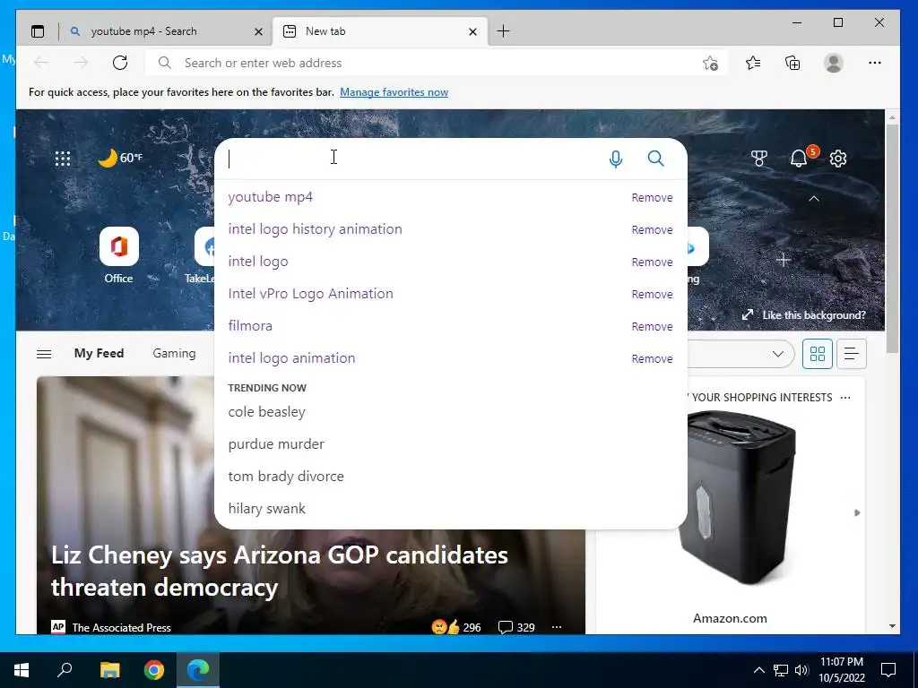
Task: Remove youtube mp4 from search history
Action: click(x=652, y=198)
